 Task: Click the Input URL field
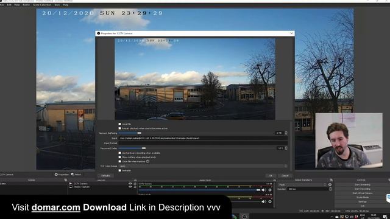click(203, 138)
